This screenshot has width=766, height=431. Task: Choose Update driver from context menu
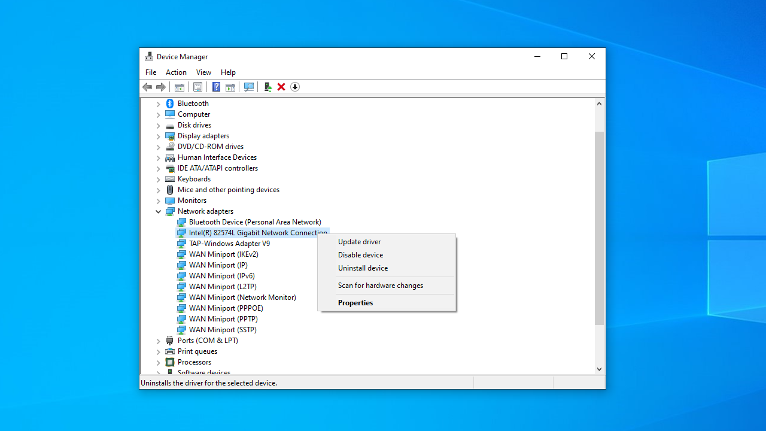(359, 242)
